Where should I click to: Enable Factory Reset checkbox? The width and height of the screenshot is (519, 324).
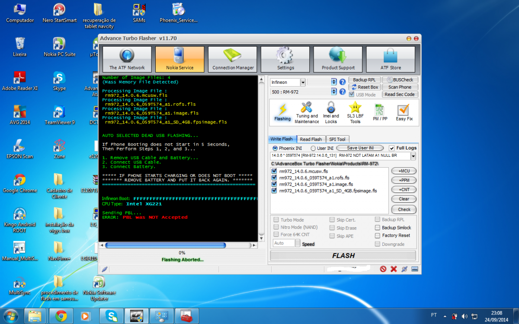[x=378, y=235]
